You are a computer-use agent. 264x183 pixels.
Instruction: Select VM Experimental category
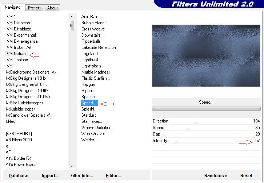21,35
